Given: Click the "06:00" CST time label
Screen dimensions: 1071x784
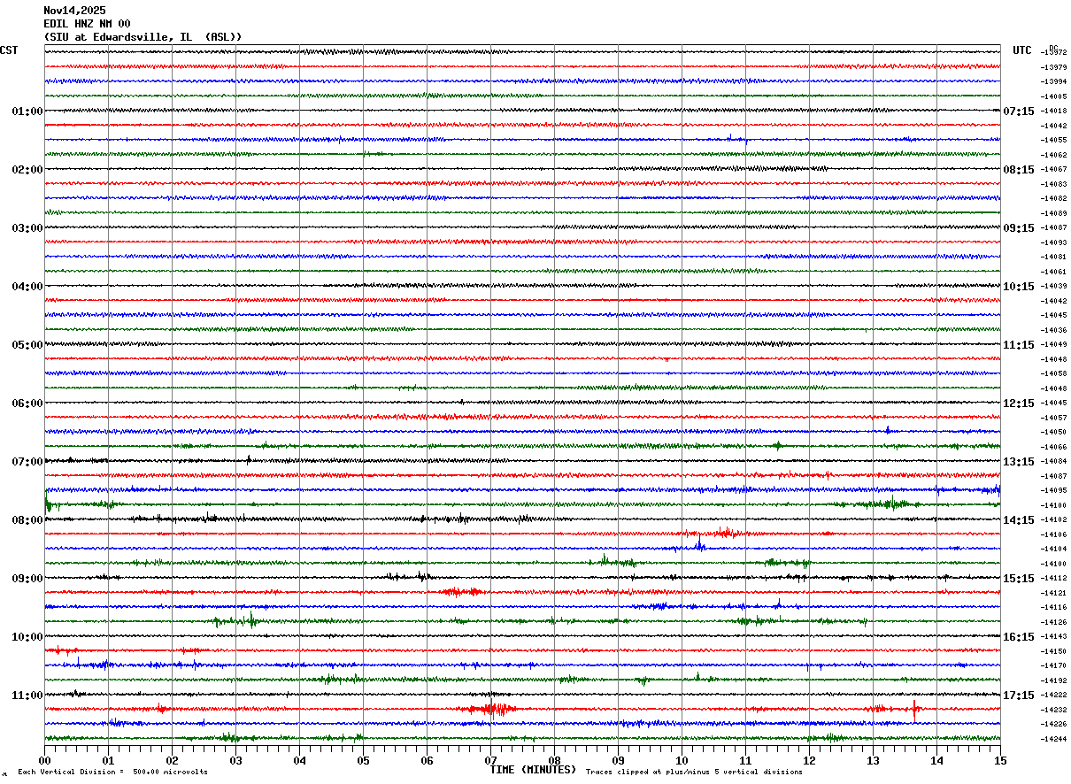Looking at the screenshot, I should tap(27, 404).
